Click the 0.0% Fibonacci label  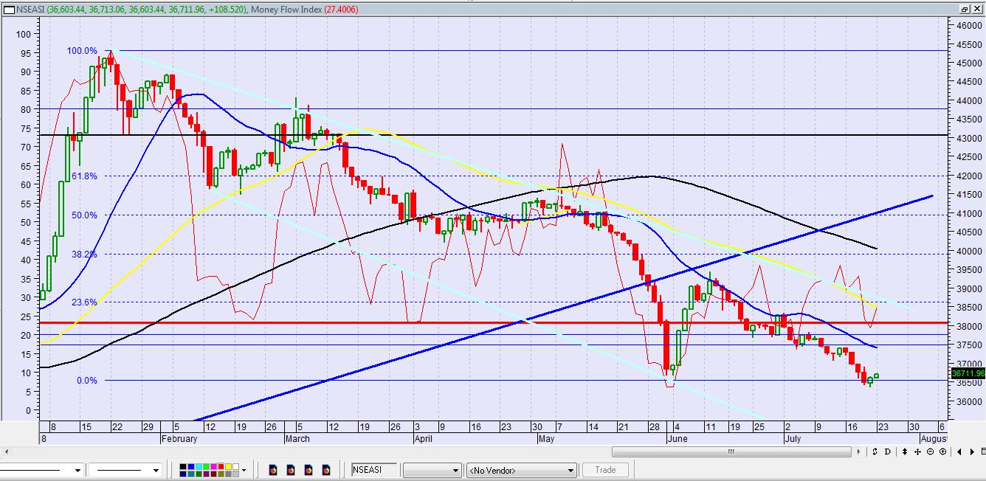(86, 381)
